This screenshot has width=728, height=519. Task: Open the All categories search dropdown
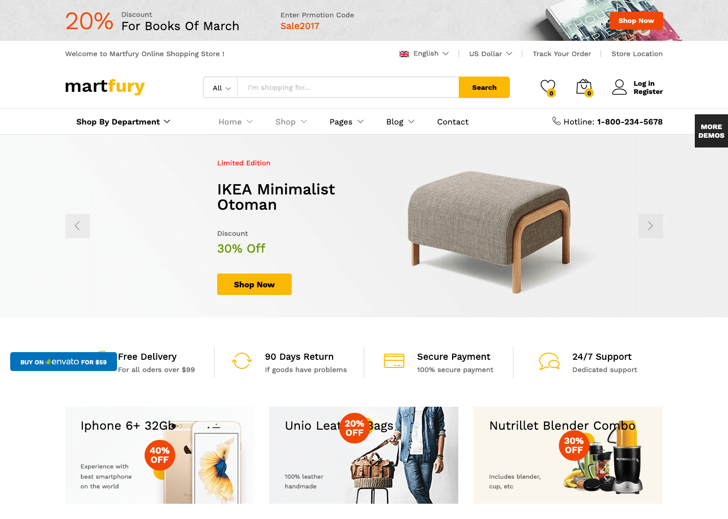tap(221, 88)
